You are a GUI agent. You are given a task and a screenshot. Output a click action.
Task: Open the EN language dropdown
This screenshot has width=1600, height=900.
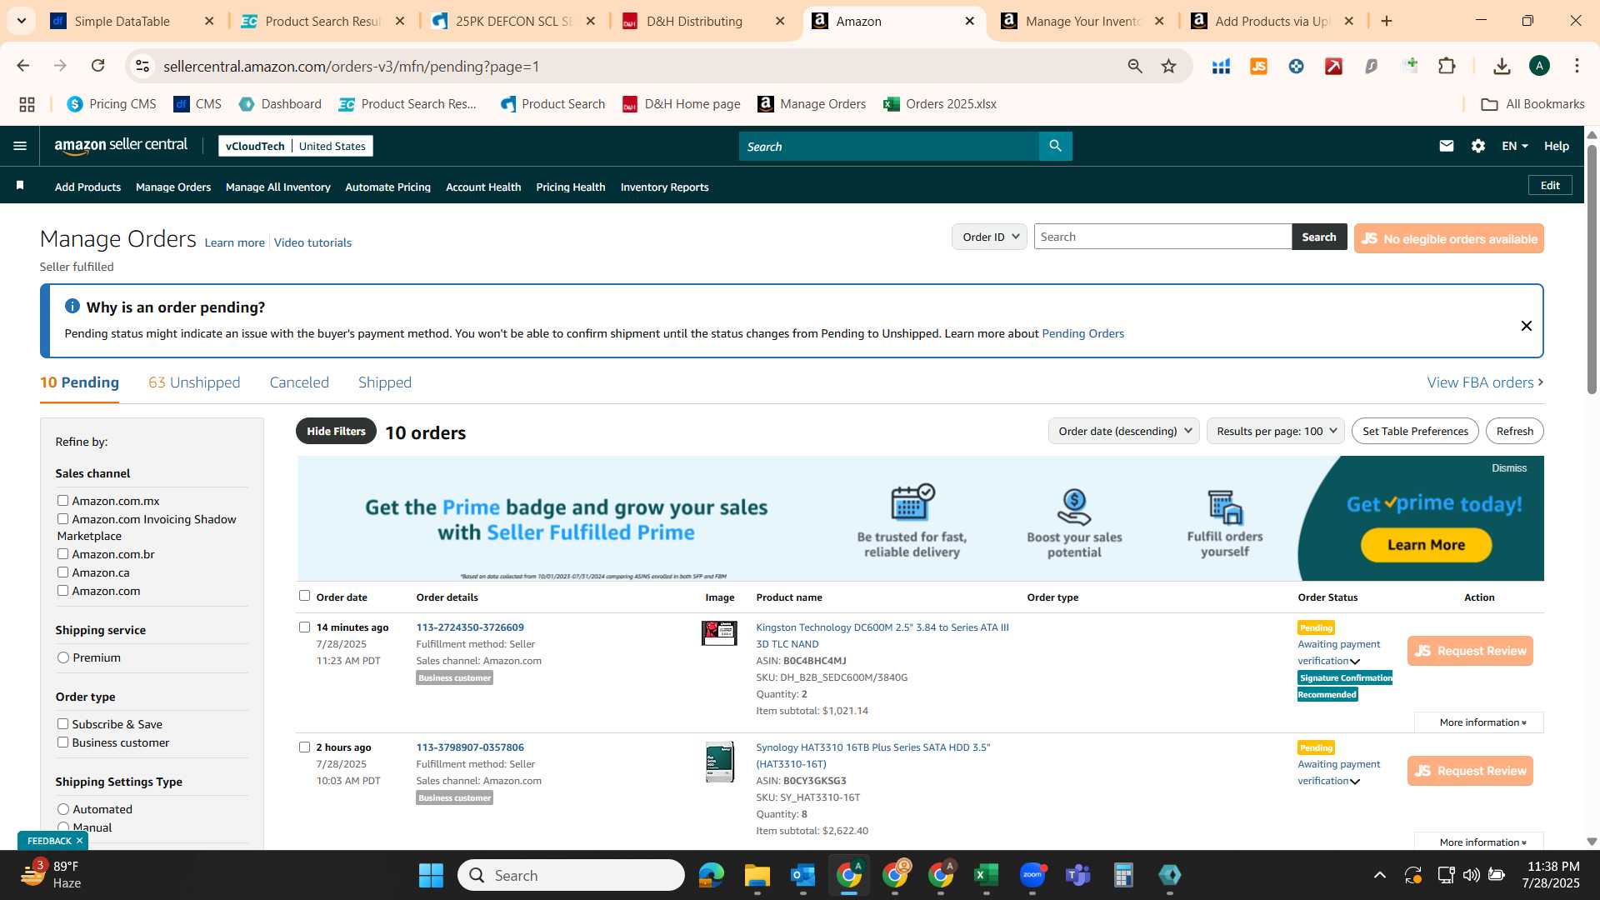pyautogui.click(x=1514, y=146)
